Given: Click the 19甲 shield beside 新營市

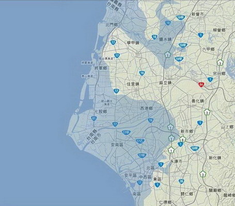Looking at the screenshot, I should (x=181, y=18).
